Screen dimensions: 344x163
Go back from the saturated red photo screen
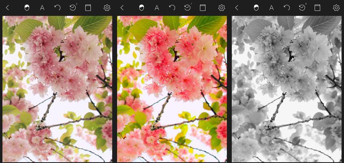pyautogui.click(x=122, y=8)
